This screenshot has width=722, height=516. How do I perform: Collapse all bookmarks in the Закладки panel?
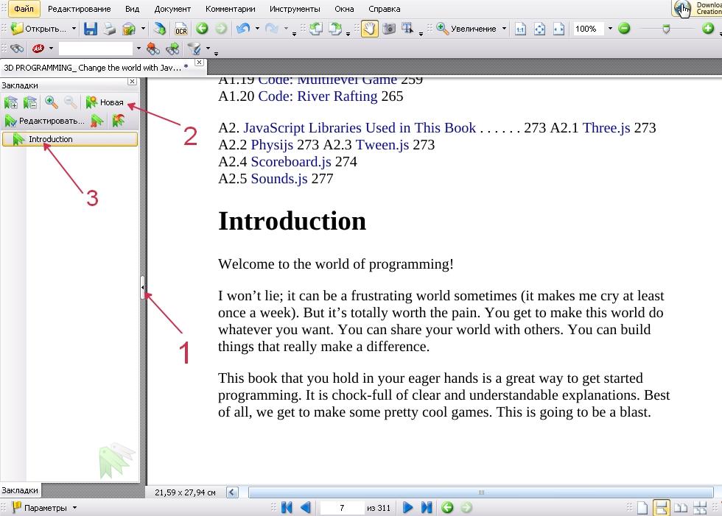click(x=30, y=102)
